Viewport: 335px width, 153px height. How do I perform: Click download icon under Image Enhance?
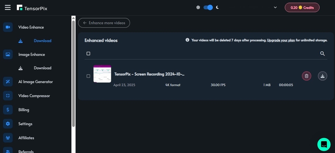[x=20, y=68]
